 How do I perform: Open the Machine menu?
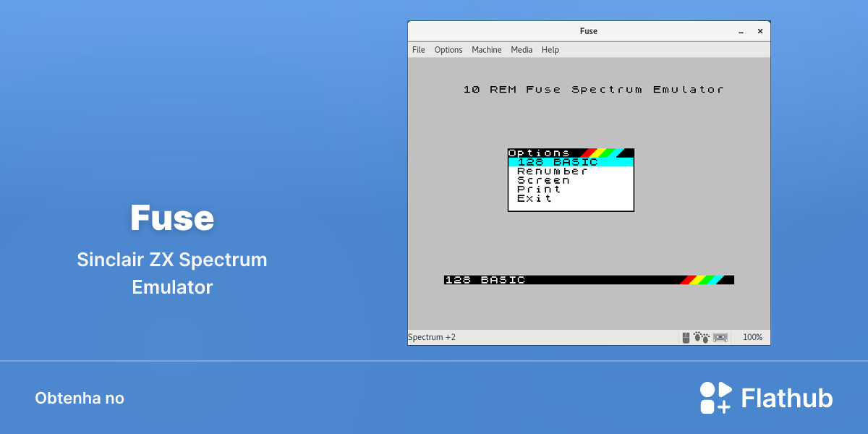[487, 50]
